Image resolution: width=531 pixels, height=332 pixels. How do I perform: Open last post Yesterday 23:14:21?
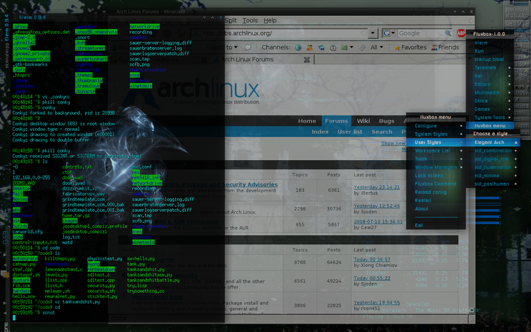tap(376, 187)
